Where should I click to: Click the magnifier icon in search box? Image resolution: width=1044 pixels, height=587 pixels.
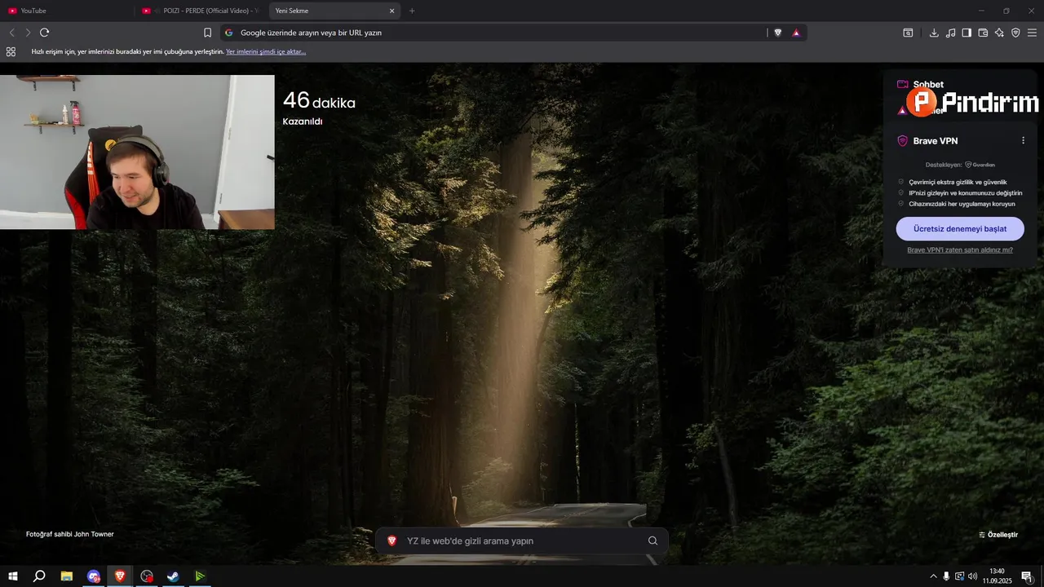coord(652,541)
